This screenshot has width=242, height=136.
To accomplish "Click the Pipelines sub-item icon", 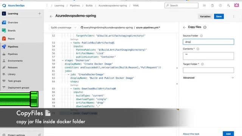I will pyautogui.click(x=4, y=54).
